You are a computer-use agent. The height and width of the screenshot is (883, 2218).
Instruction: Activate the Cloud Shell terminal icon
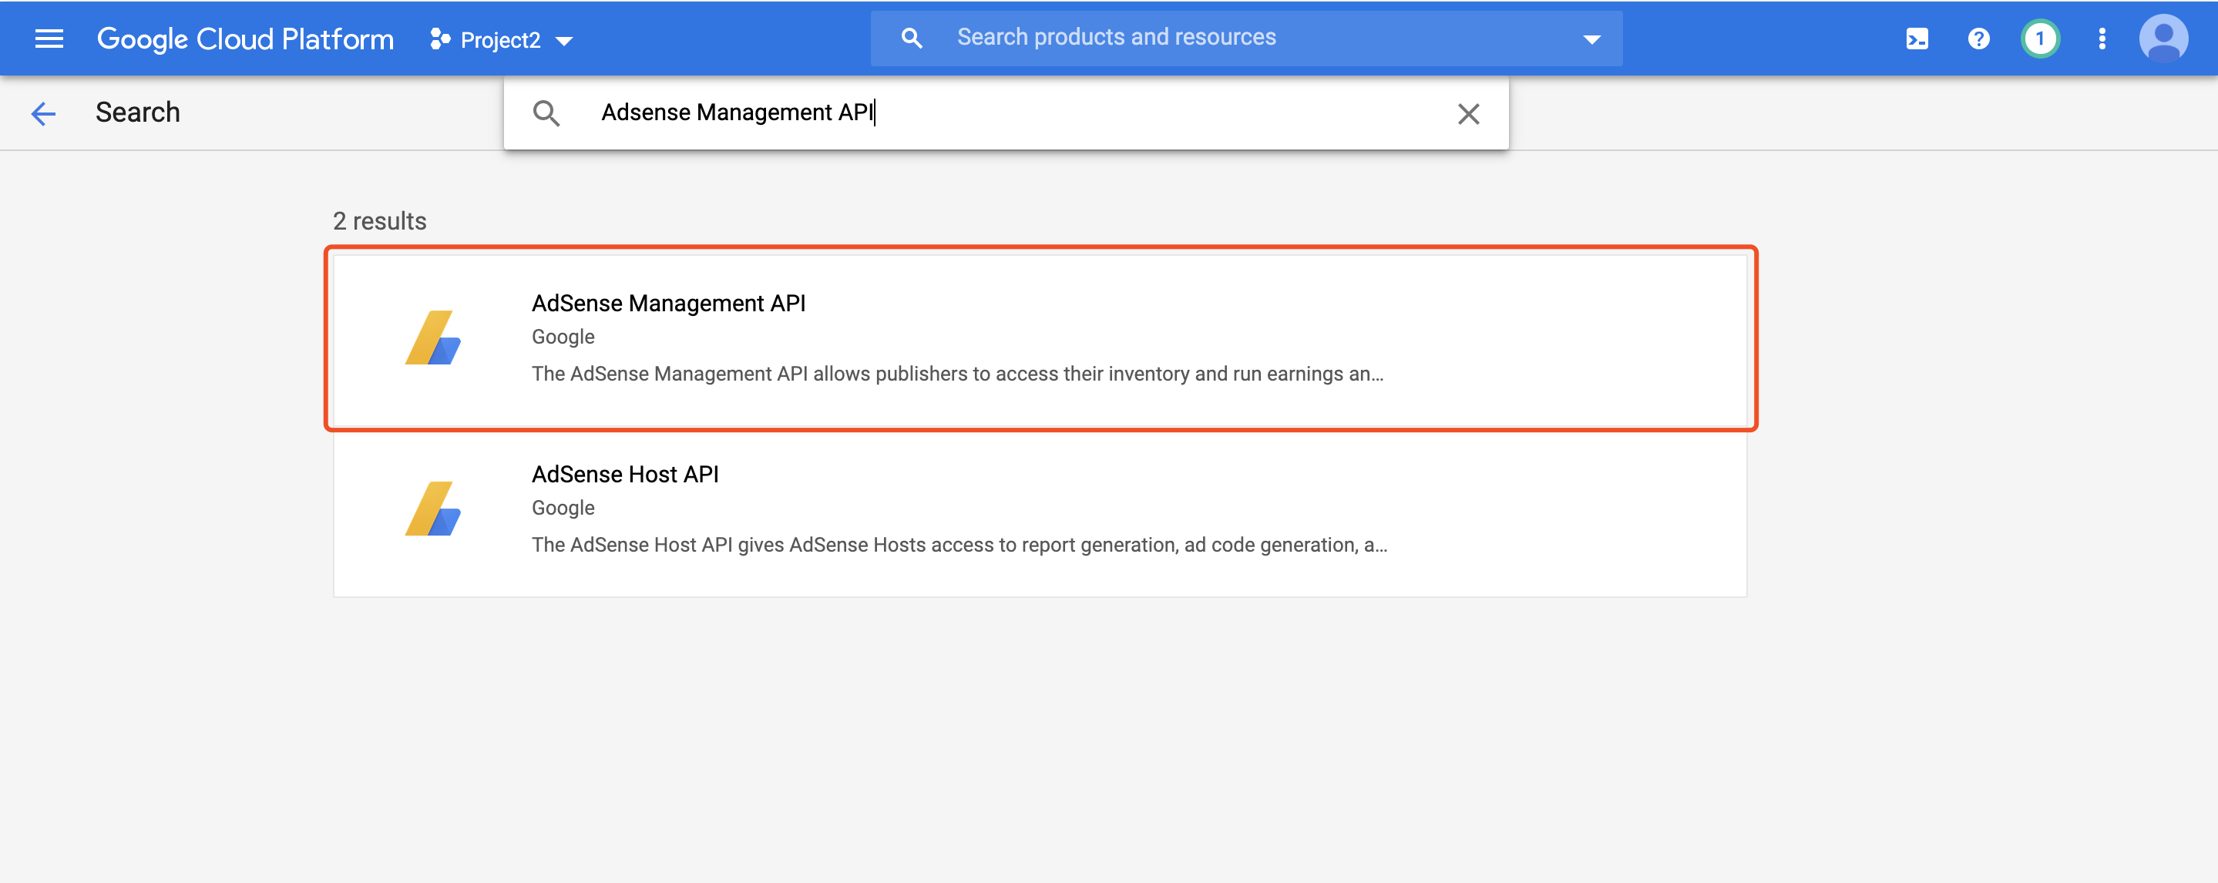[x=1916, y=38]
